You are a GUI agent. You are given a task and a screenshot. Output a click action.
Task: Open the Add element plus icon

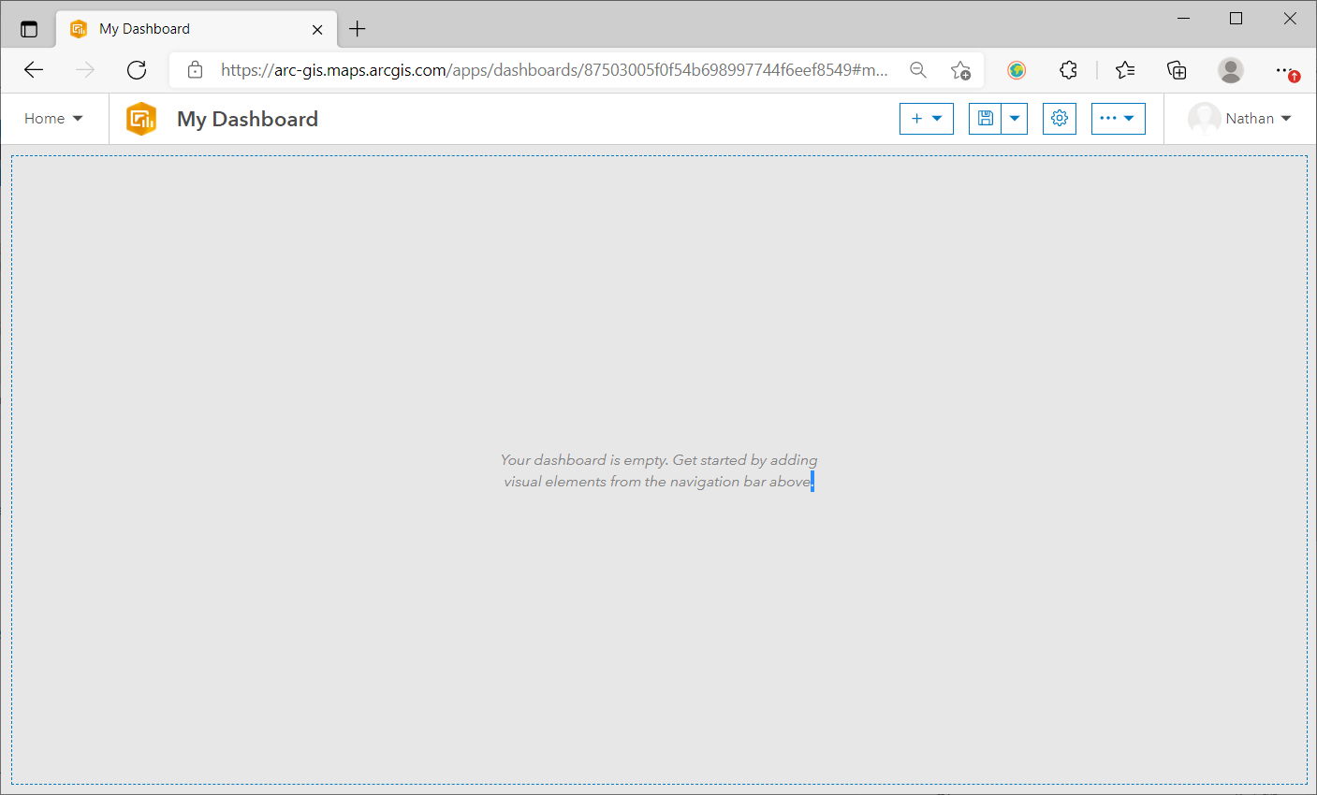(917, 118)
